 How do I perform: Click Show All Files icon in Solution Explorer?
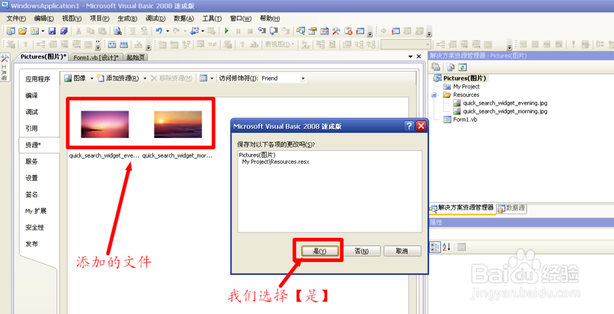[450, 67]
